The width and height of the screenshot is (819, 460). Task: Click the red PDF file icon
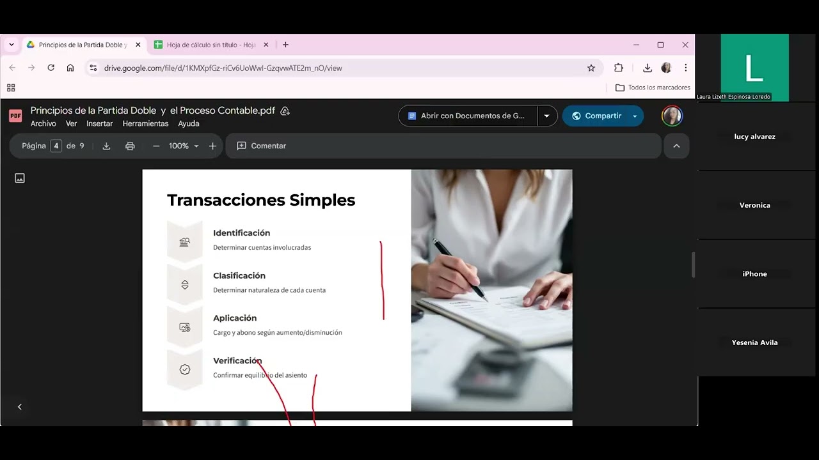click(15, 116)
